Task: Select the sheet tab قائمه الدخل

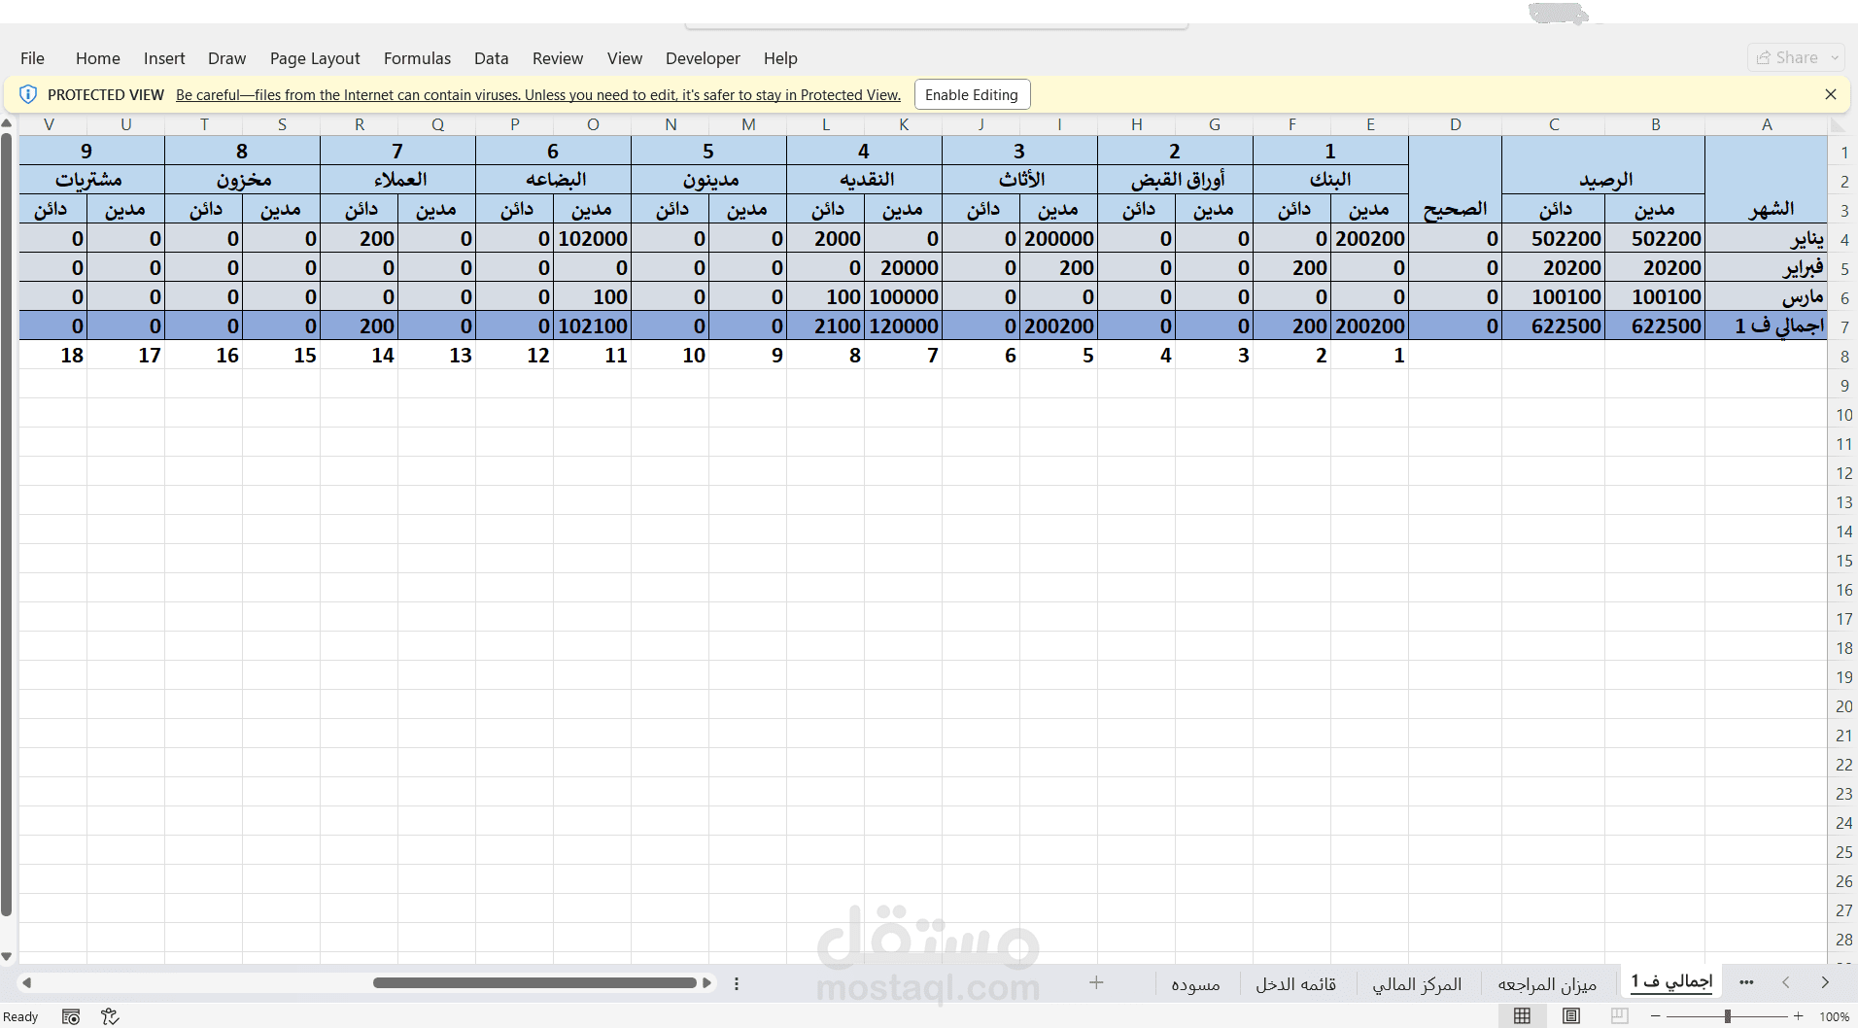Action: [1295, 984]
